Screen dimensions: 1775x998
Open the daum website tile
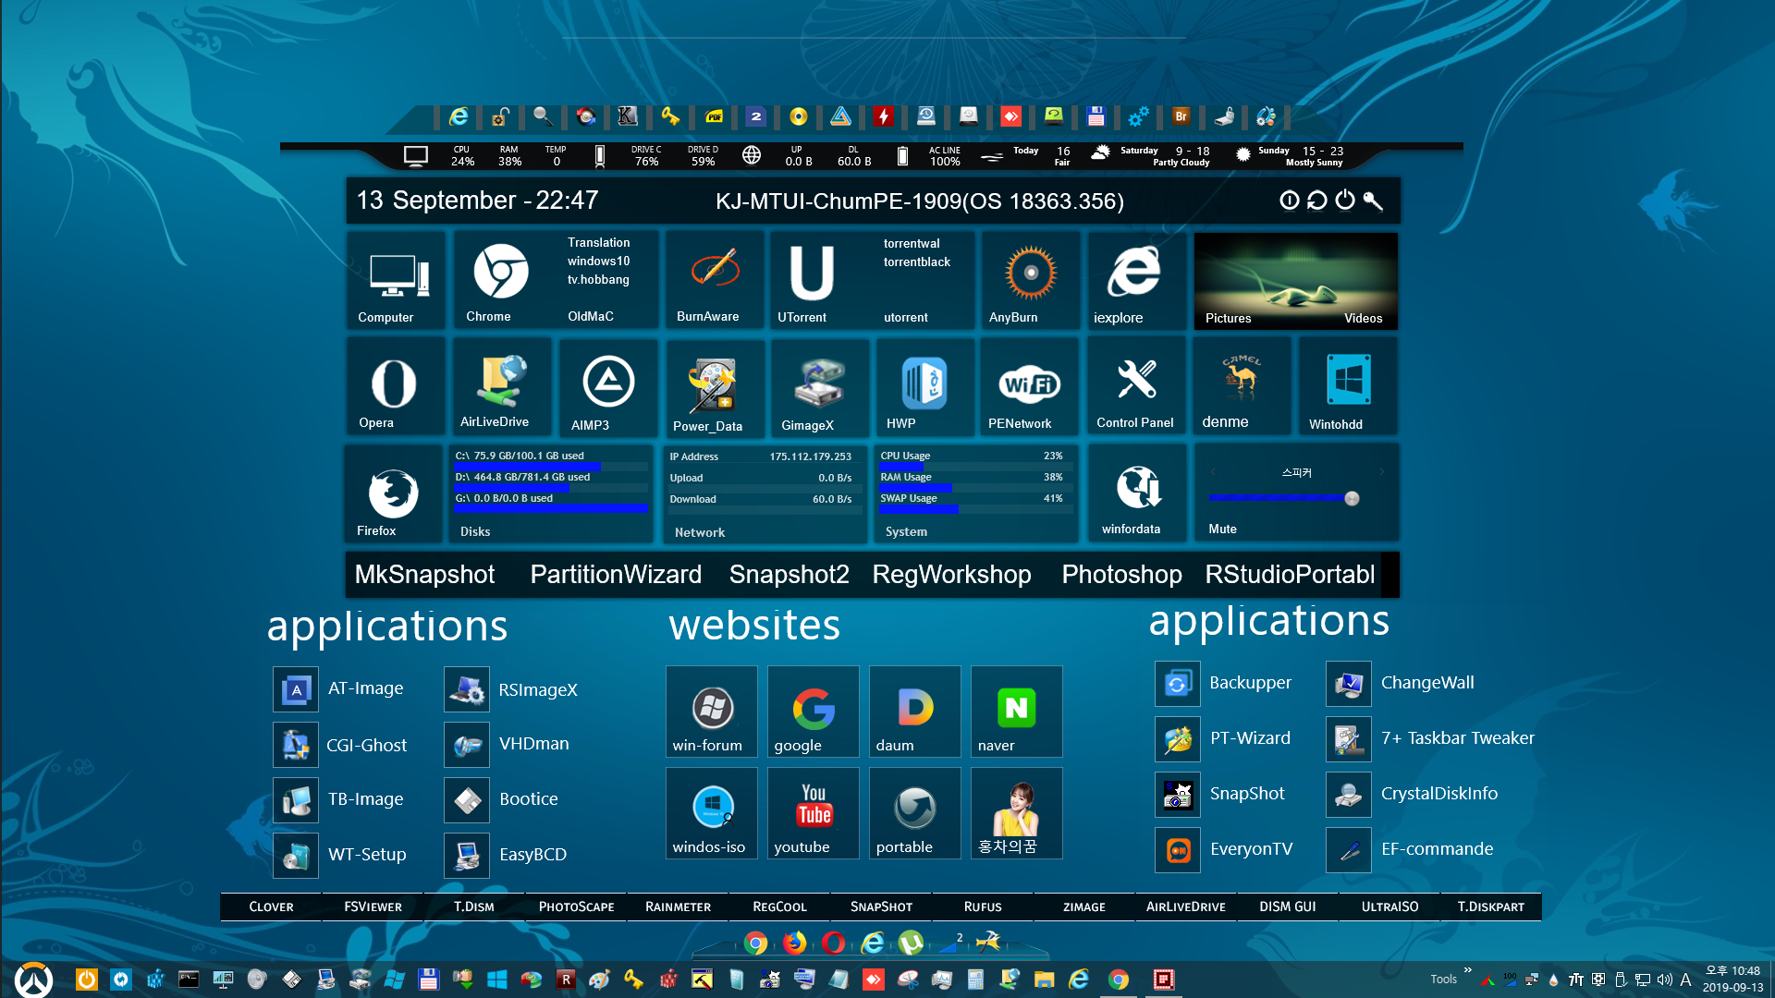pos(914,712)
